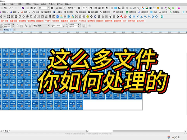Click the purple full-screen preview icon
The image size is (187, 140).
[x=23, y=8]
